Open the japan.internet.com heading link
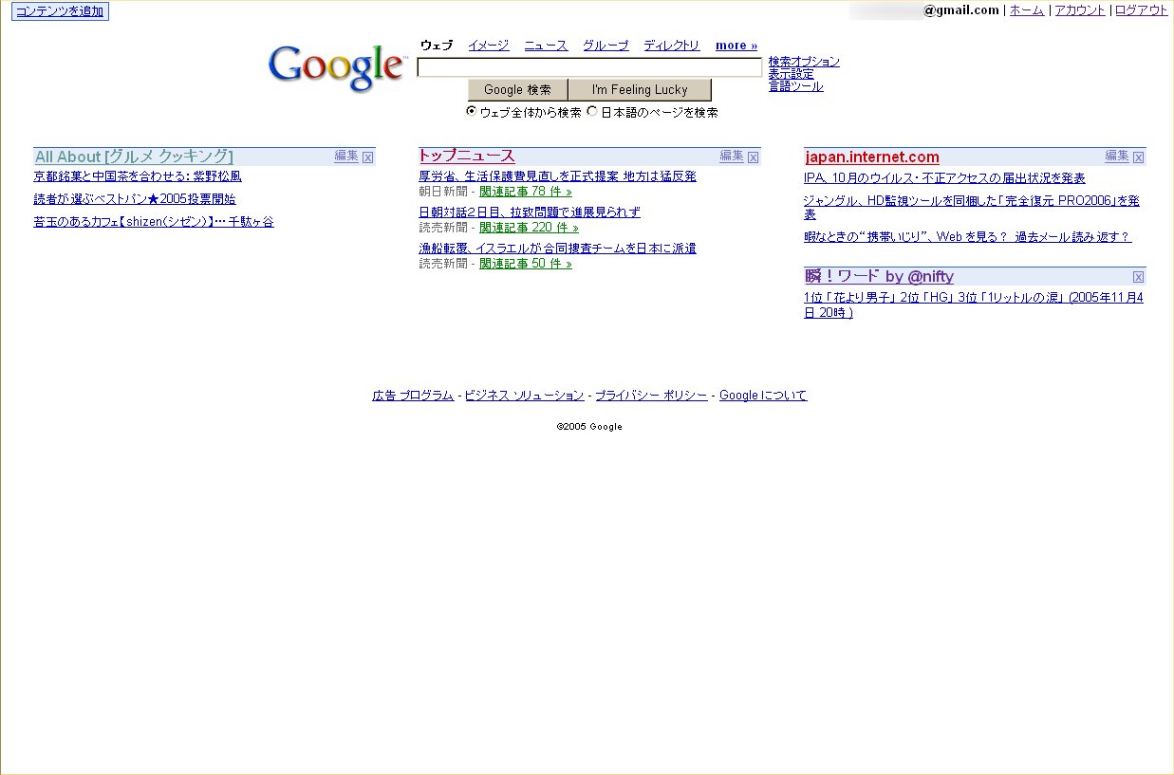Image resolution: width=1174 pixels, height=775 pixels. click(x=872, y=157)
